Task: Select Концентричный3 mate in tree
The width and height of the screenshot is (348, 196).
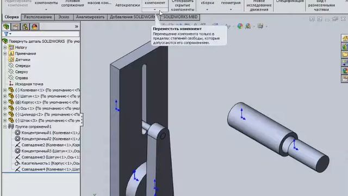Action: [51, 151]
